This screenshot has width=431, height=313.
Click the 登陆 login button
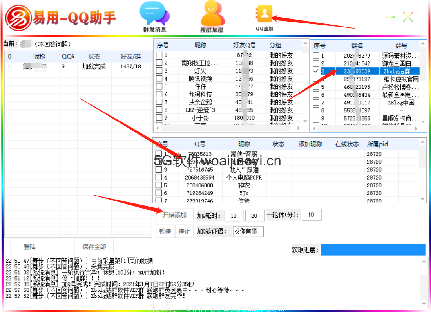[x=30, y=246]
